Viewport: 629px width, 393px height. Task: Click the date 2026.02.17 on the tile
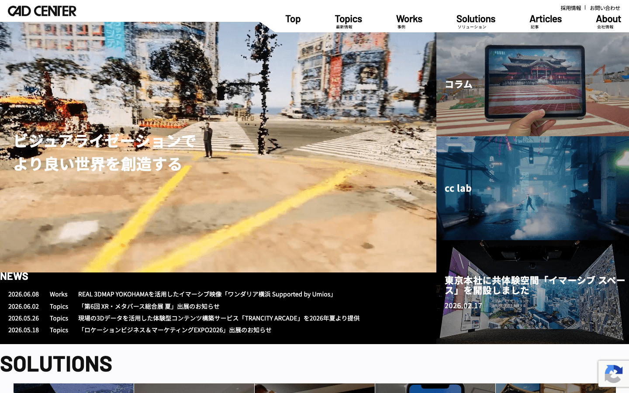pyautogui.click(x=463, y=306)
